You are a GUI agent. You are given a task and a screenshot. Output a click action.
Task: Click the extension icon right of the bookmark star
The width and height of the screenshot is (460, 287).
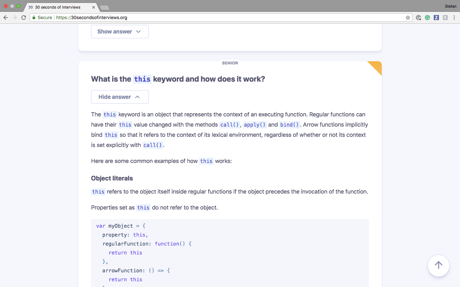[418, 18]
